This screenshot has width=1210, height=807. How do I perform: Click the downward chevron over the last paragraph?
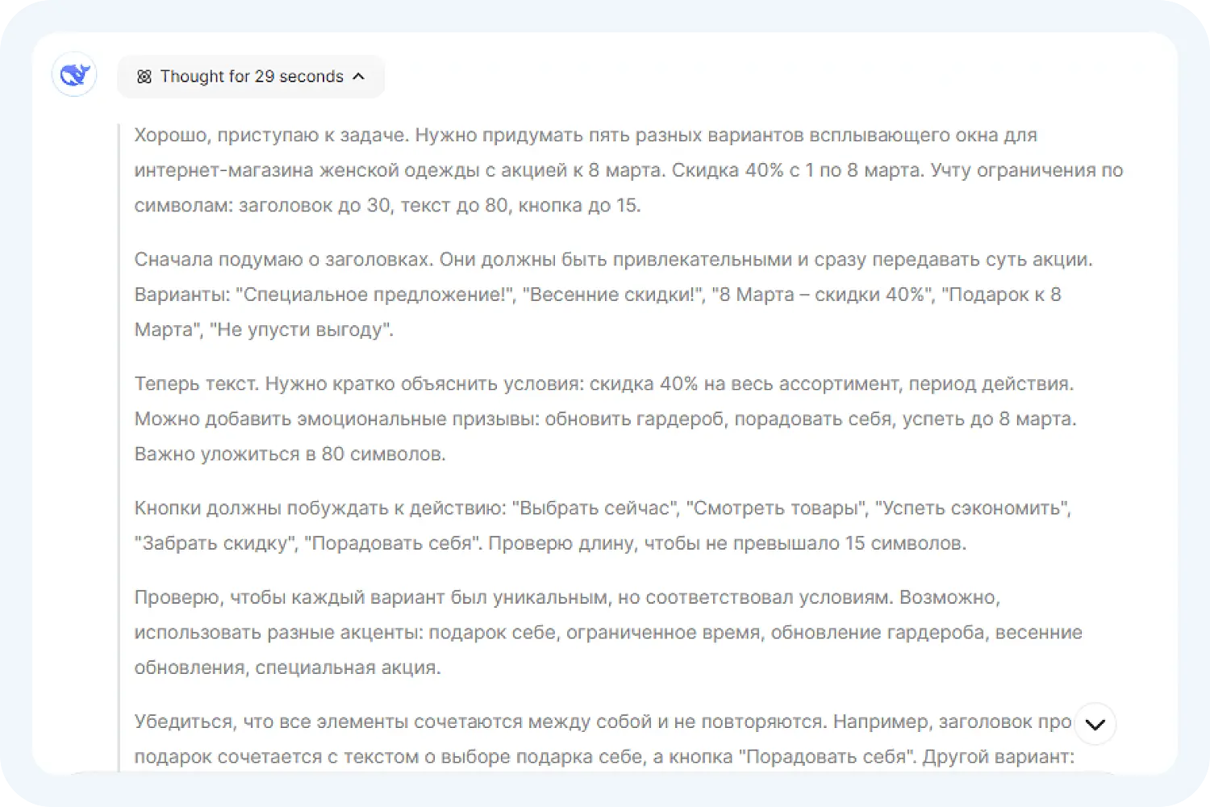pos(1095,724)
